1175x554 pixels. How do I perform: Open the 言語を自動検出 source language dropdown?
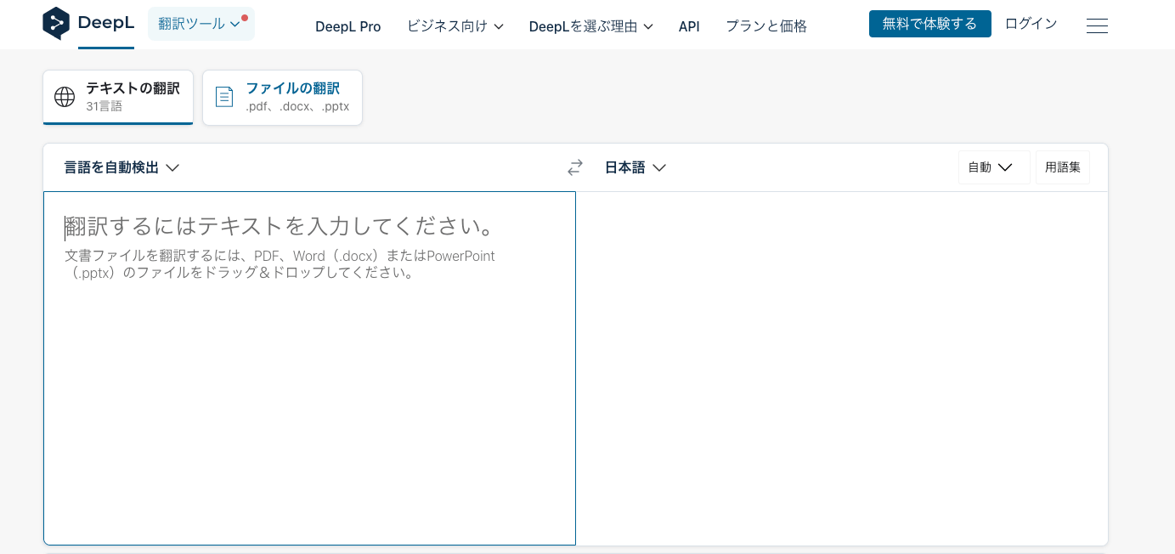pyautogui.click(x=121, y=167)
